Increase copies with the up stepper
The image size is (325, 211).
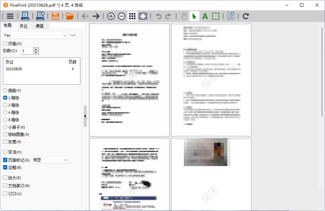[36, 49]
